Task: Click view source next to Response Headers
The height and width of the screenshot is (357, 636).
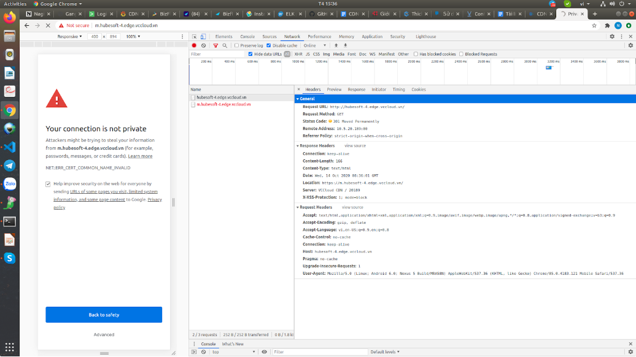Action: (355, 146)
